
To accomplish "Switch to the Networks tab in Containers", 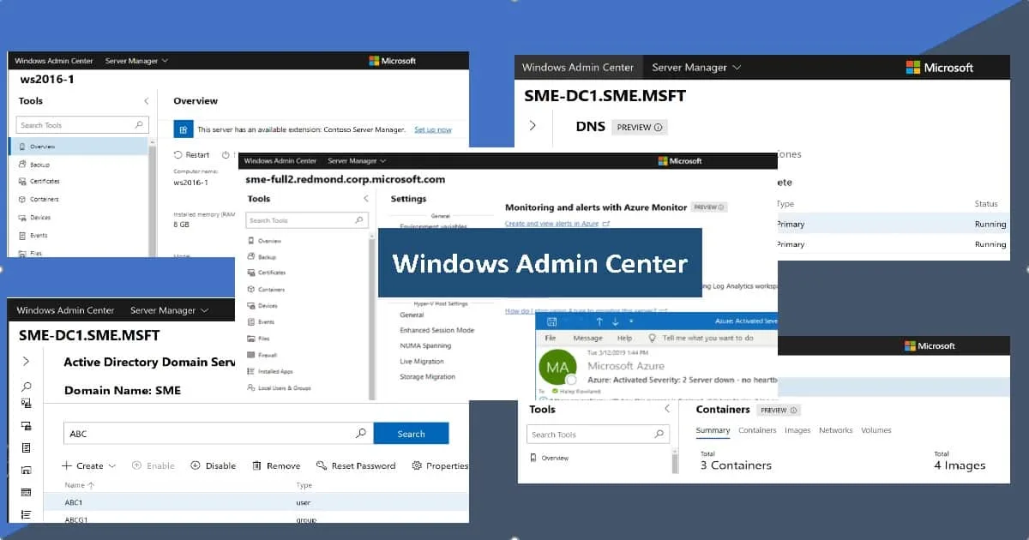I will tap(835, 430).
